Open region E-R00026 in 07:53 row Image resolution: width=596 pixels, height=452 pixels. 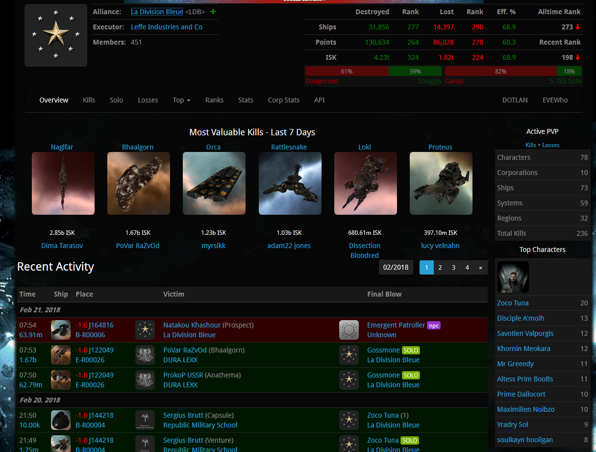[90, 360]
